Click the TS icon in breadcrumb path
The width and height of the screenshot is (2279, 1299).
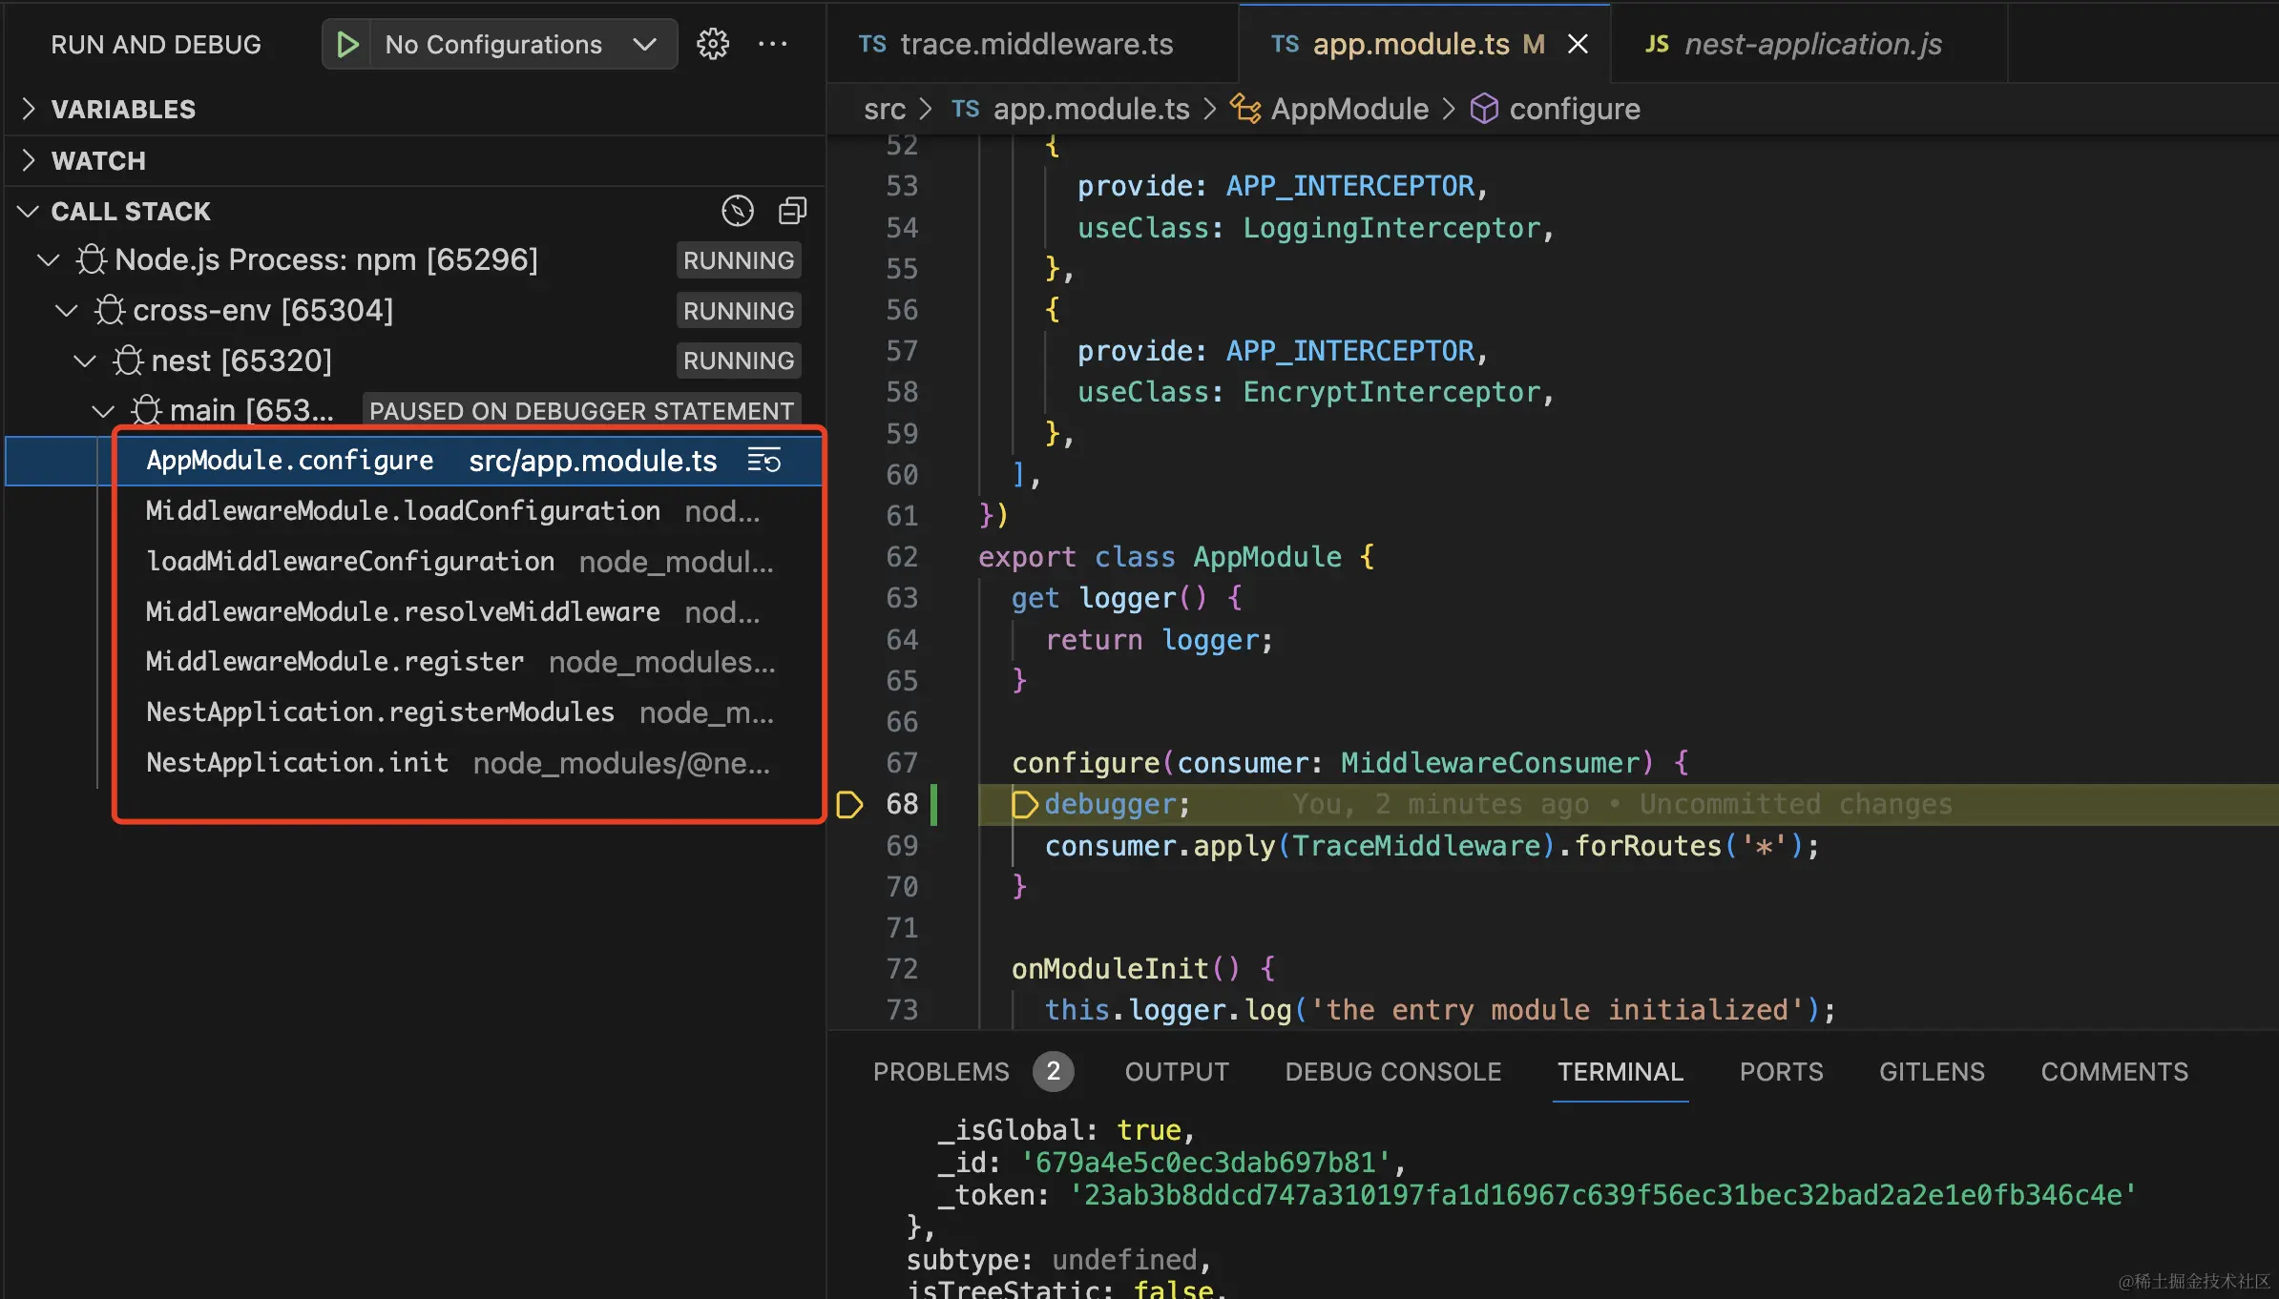click(965, 109)
